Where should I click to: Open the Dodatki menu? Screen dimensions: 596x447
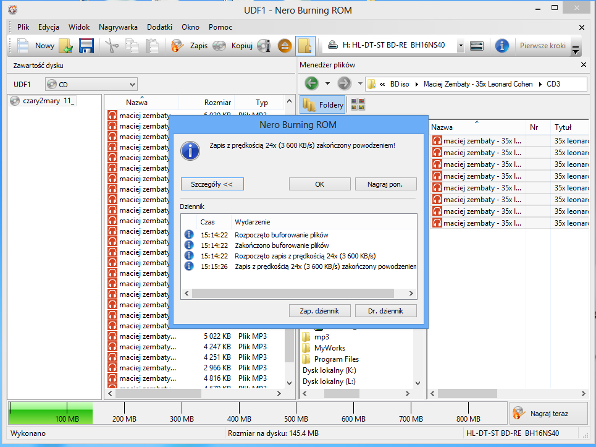point(159,27)
